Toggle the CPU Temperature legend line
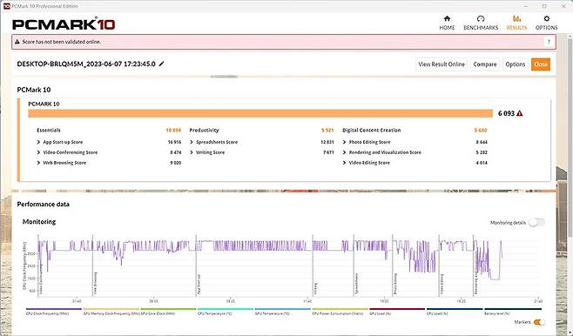 (x=226, y=309)
